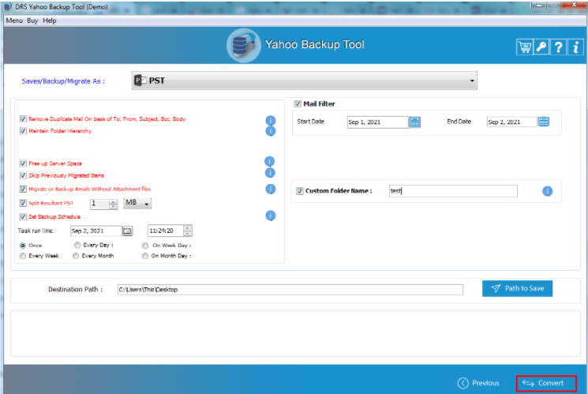Click the Custom Folder Name text field
Image resolution: width=588 pixels, height=394 pixels.
[x=453, y=191]
